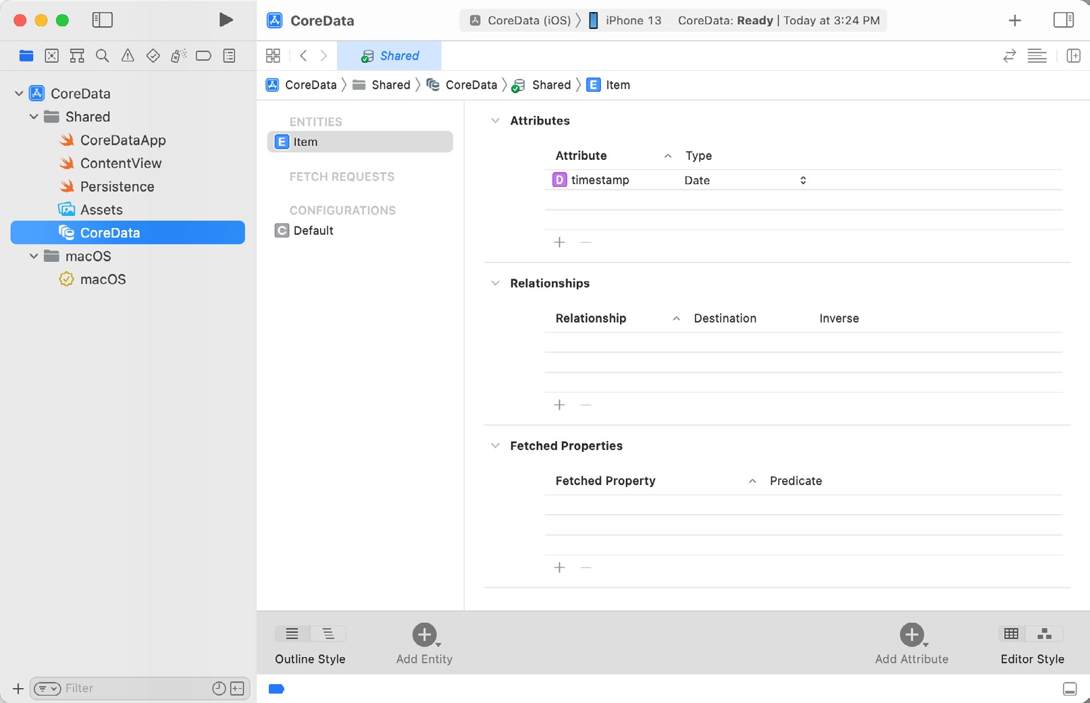1090x703 pixels.
Task: Add an editor on the right
Action: (1073, 56)
